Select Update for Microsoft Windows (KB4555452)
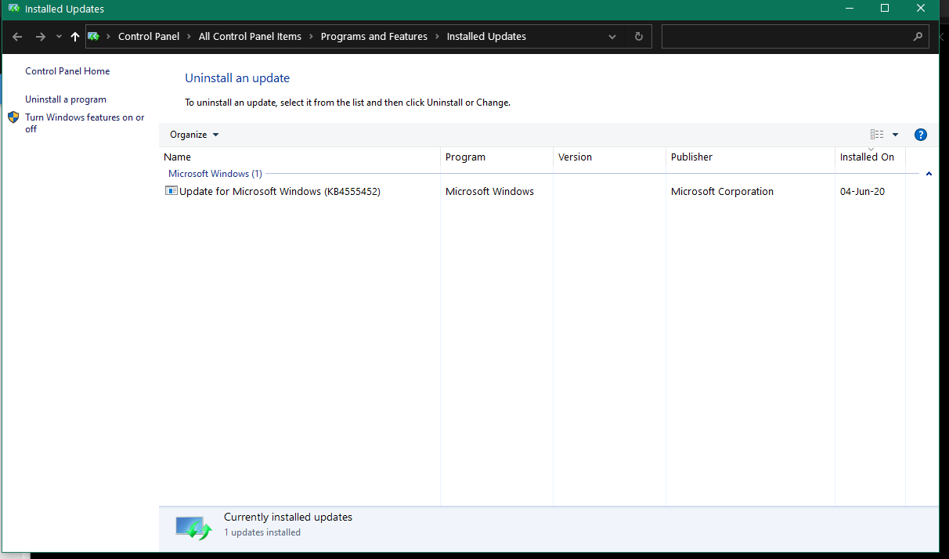The width and height of the screenshot is (949, 559). (x=280, y=191)
